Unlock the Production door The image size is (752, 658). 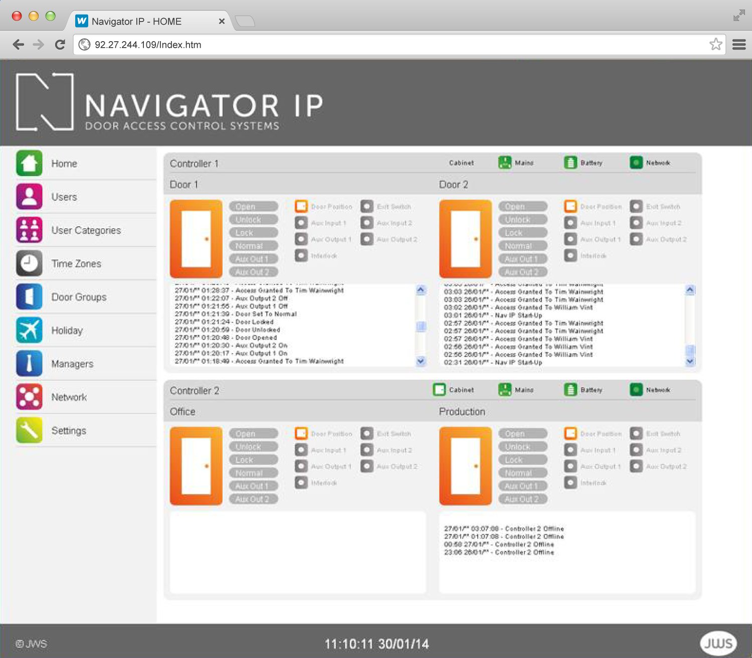pos(523,446)
